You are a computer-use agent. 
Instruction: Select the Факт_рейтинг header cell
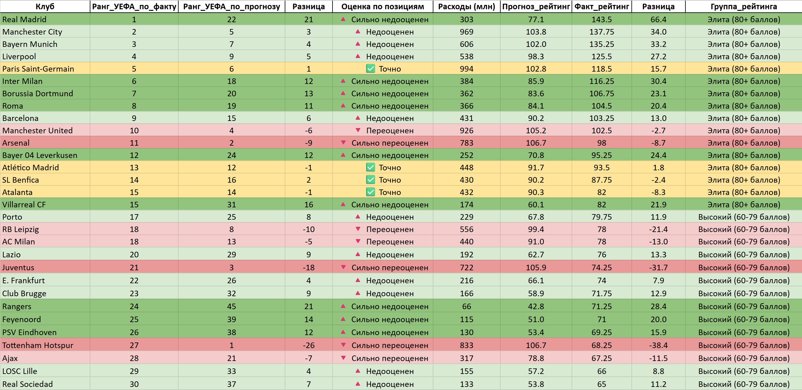[x=601, y=6]
